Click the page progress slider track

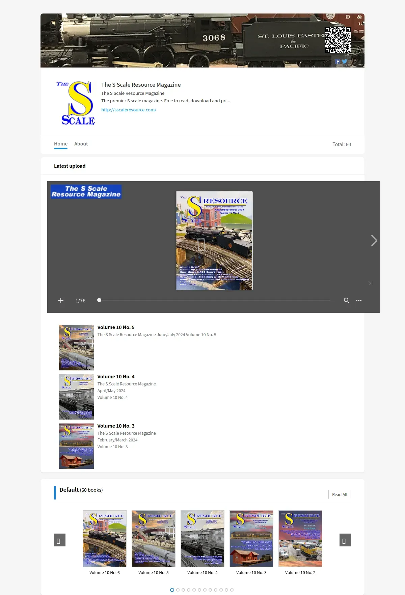(x=215, y=300)
